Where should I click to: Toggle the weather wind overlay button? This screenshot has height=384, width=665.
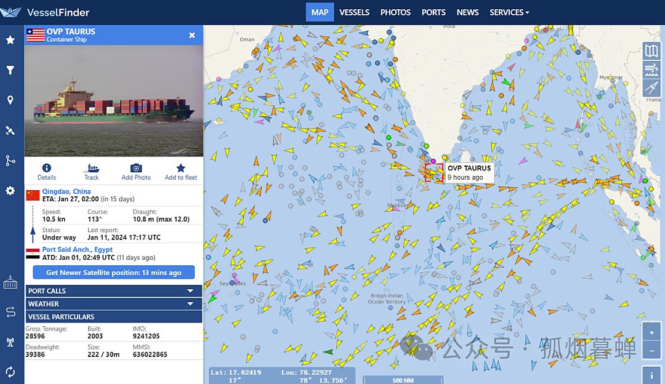point(651,69)
